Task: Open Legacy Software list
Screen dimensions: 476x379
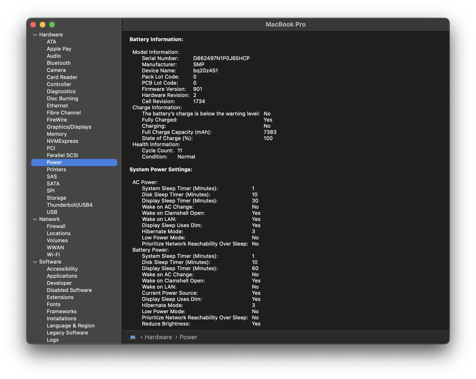Action: 67,333
